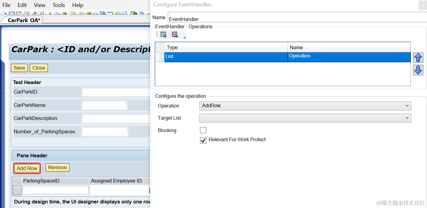The height and width of the screenshot is (208, 427).
Task: Expand the Target List dropdown
Action: pyautogui.click(x=305, y=118)
